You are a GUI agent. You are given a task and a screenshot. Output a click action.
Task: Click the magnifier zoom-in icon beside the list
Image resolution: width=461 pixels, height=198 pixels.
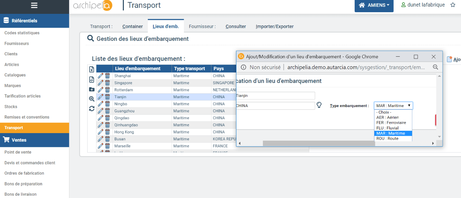pyautogui.click(x=92, y=99)
